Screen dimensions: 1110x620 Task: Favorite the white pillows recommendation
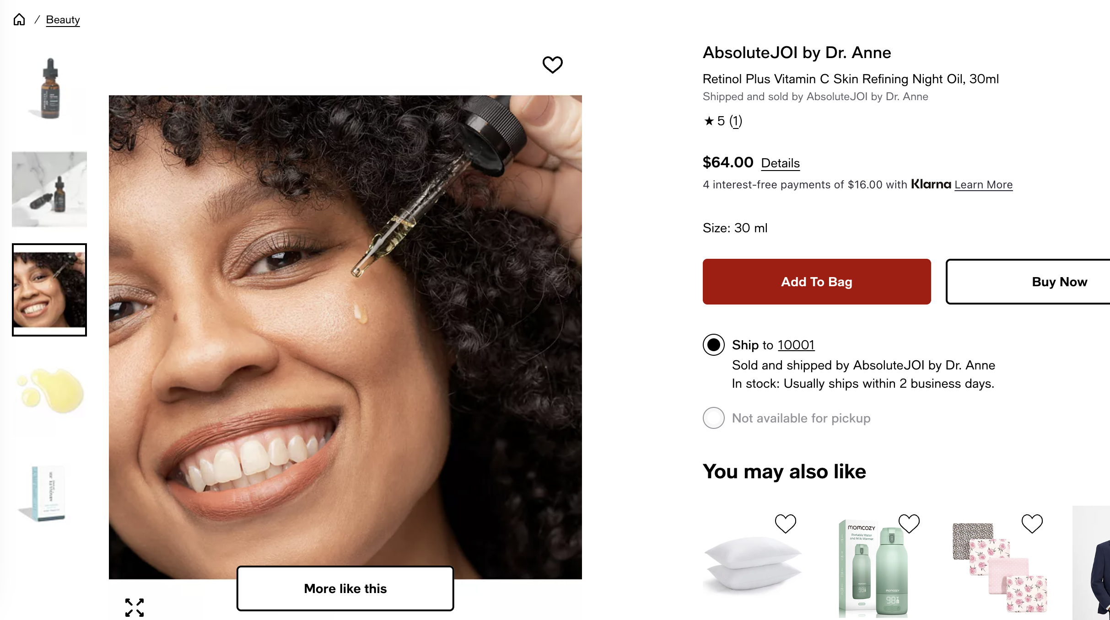[785, 524]
